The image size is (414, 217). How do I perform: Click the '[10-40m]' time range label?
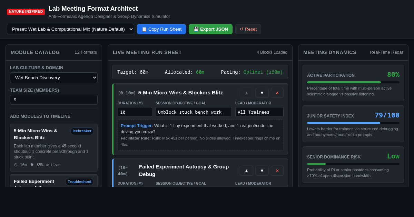pyautogui.click(x=123, y=170)
